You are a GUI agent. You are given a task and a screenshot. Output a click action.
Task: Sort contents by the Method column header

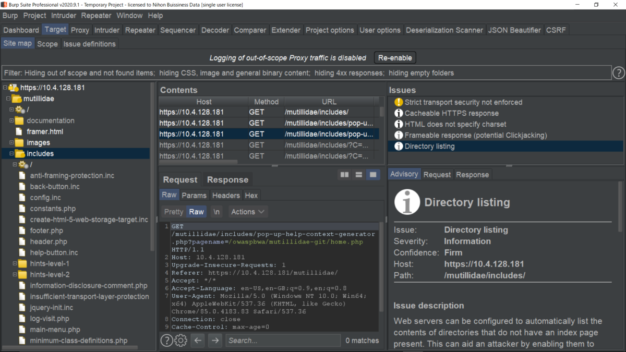coord(267,102)
